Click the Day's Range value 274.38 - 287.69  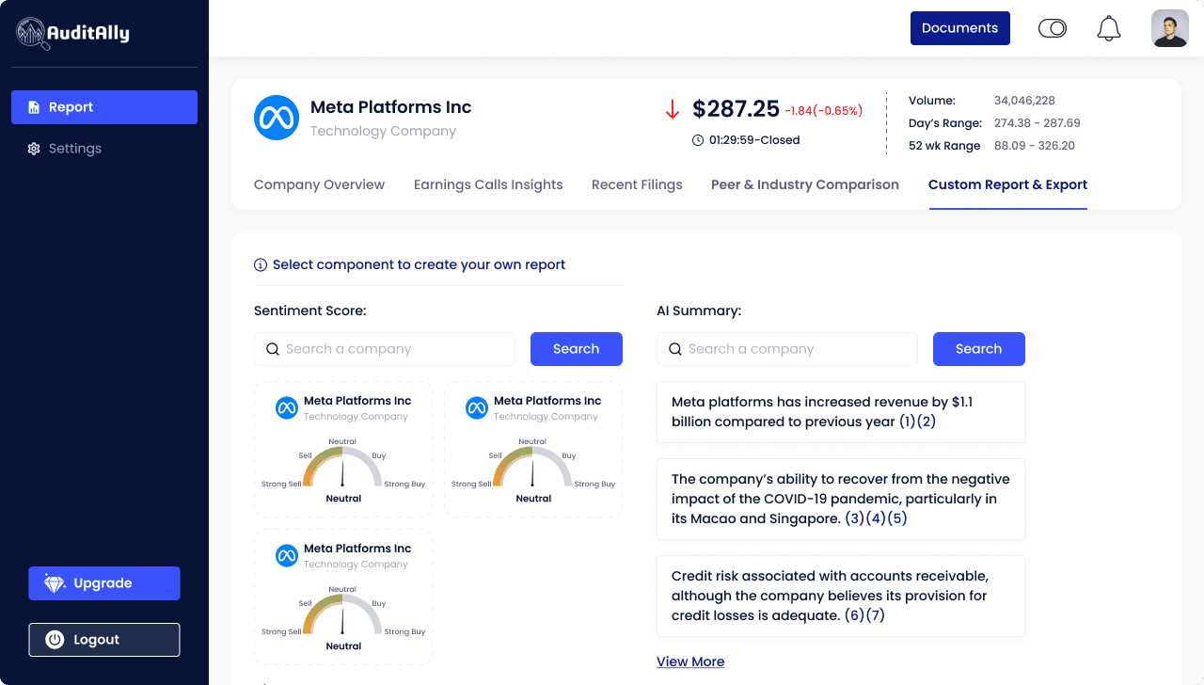(x=1037, y=123)
